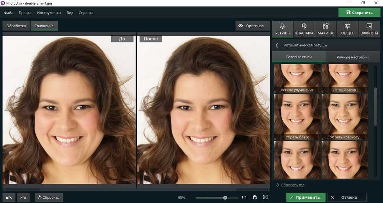Click the Сбросить все link
Screen dimensions: 383x203
click(293, 185)
